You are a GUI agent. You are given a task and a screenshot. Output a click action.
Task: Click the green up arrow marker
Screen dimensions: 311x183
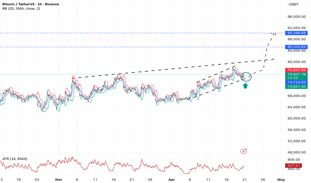(x=245, y=86)
